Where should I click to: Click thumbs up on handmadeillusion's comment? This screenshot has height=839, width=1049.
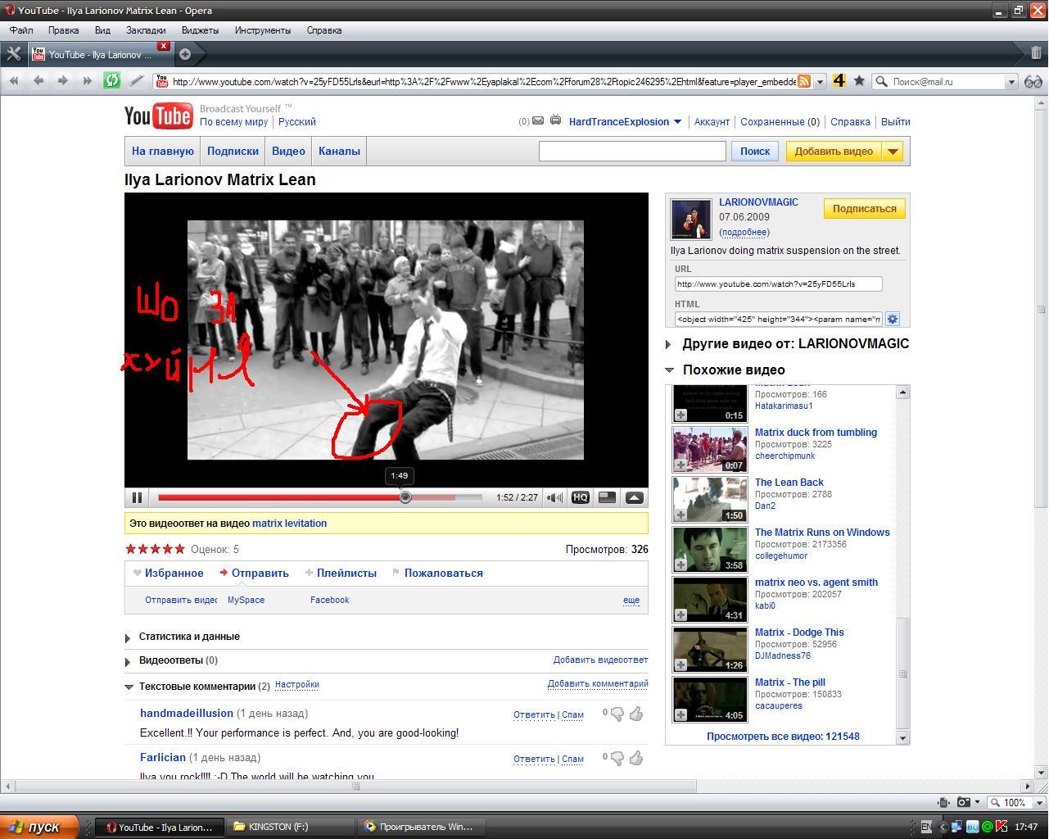(x=636, y=714)
